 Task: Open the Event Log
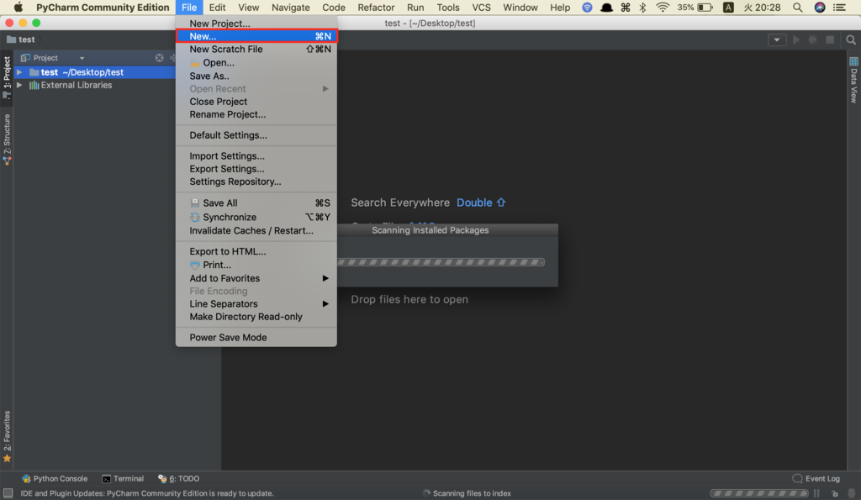(816, 479)
